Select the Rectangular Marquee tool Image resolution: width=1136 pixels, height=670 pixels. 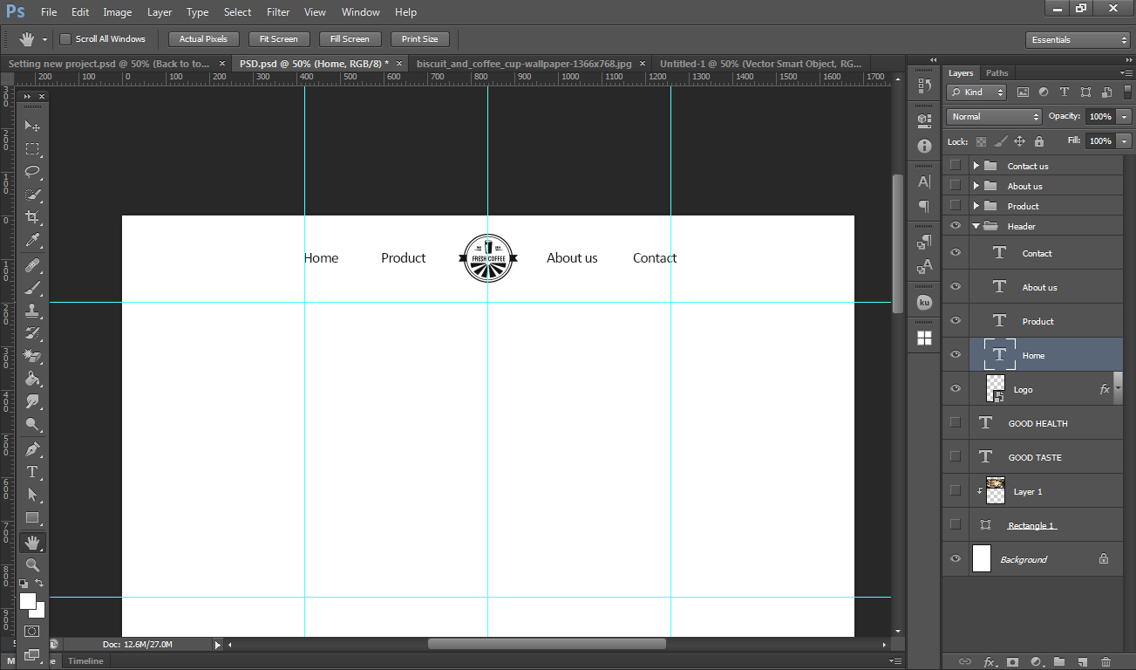[32, 149]
